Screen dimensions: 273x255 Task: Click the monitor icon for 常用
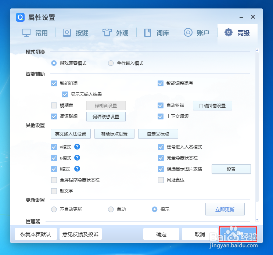(x=26, y=33)
